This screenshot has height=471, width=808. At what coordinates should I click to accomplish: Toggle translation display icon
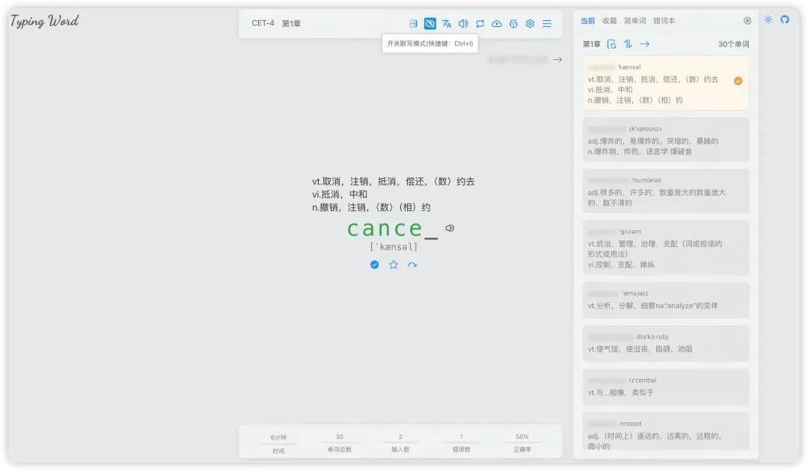(x=447, y=24)
